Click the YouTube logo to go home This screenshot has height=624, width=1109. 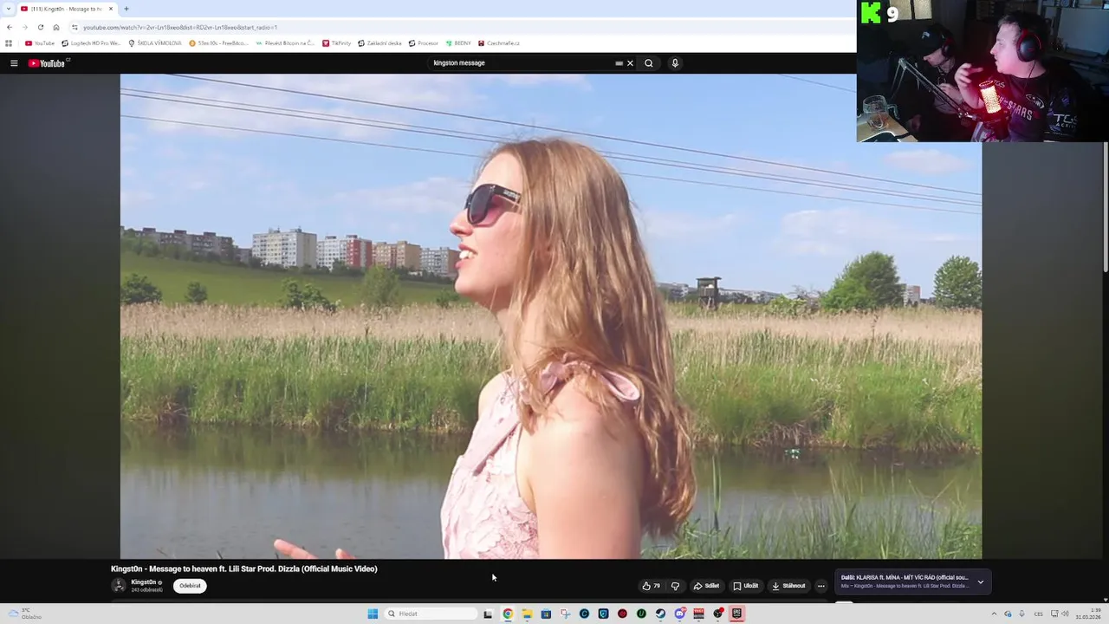coord(47,63)
